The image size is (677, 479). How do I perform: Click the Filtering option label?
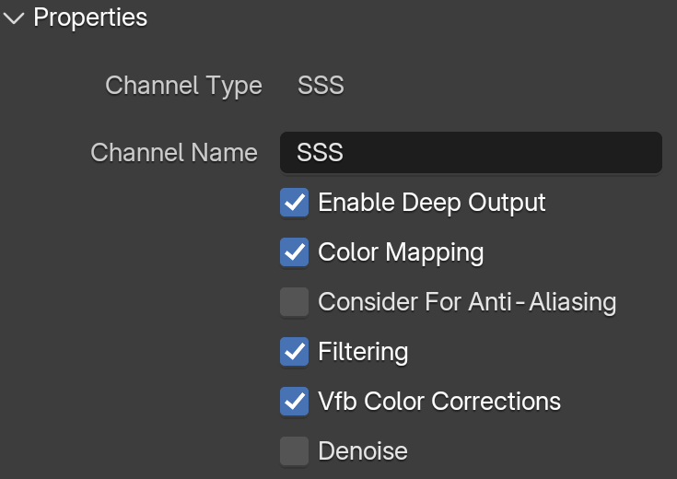(x=363, y=352)
